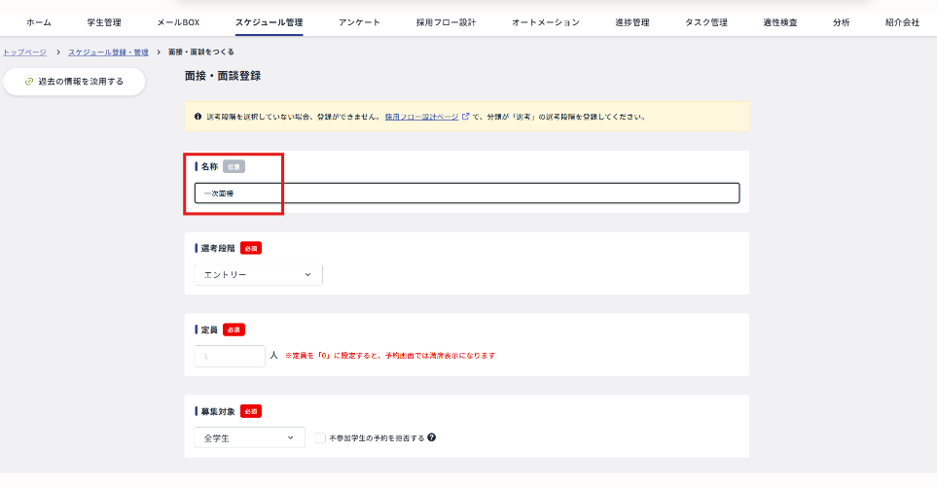Open the ホーム menu tab
The height and width of the screenshot is (487, 937).
39,22
